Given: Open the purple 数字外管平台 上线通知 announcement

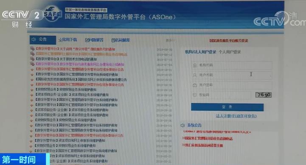Looking at the screenshot, I should coord(80,64).
